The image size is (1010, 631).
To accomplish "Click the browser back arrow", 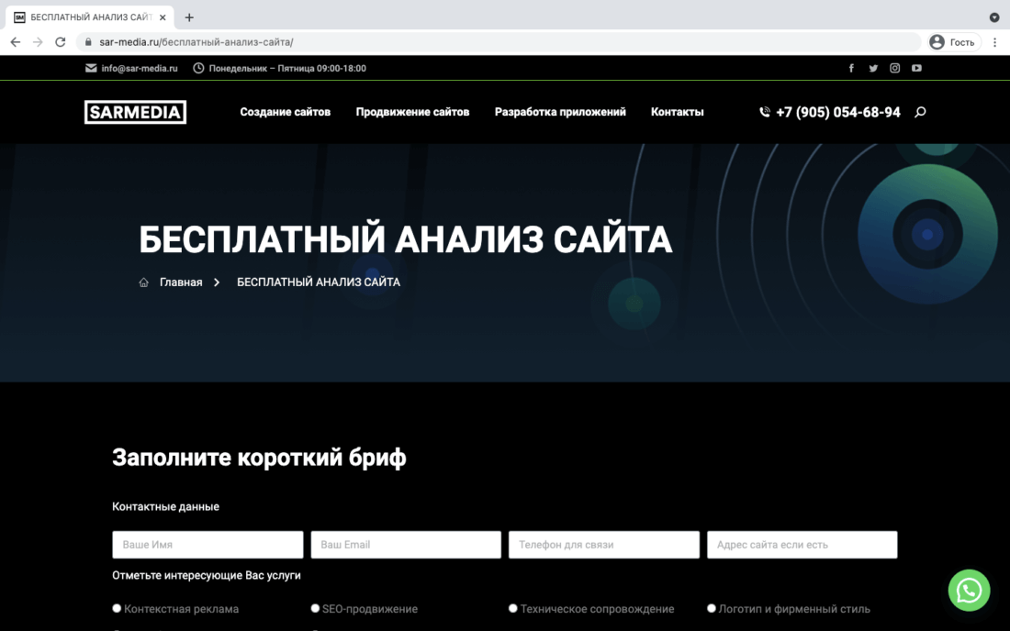I will point(16,42).
